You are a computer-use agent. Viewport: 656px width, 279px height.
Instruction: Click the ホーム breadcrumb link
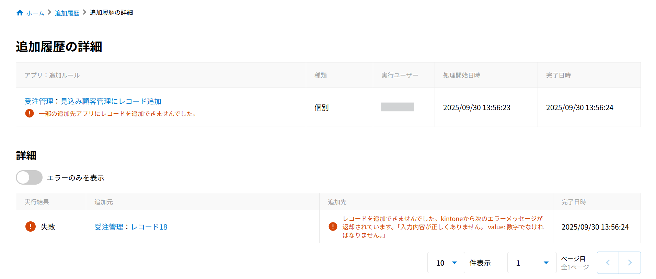[x=35, y=13]
